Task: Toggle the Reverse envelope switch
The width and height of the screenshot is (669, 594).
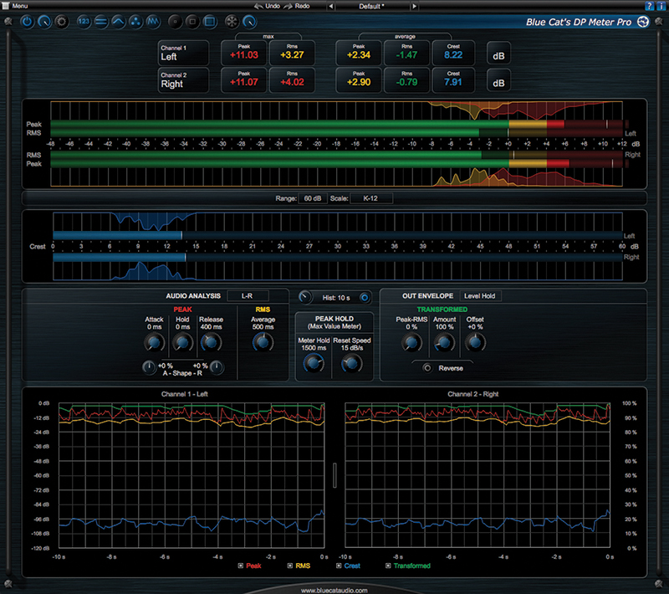Action: (x=428, y=367)
